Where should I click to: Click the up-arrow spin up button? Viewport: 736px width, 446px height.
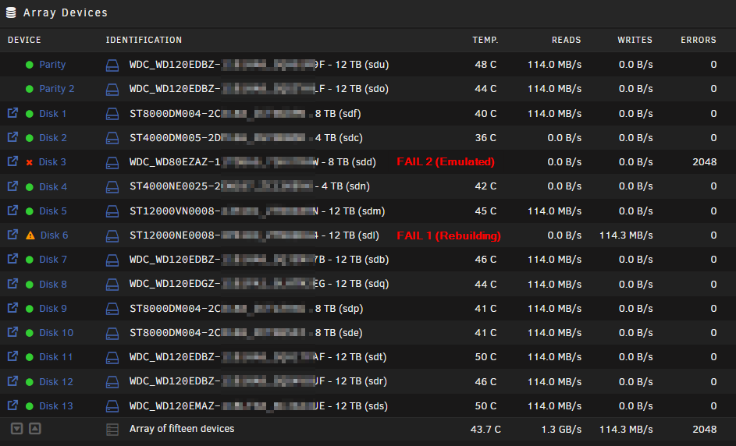(x=35, y=429)
